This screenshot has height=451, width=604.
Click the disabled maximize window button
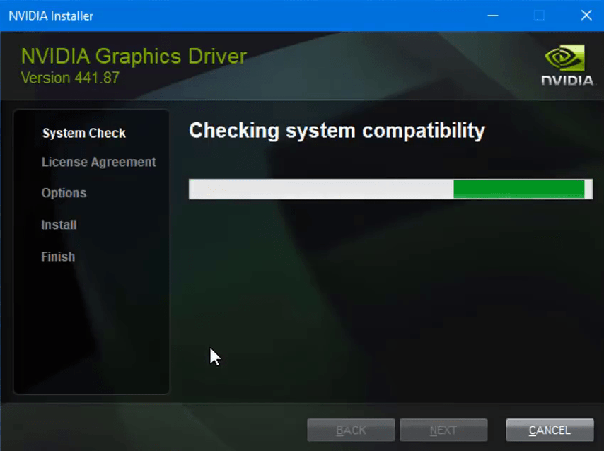click(539, 16)
